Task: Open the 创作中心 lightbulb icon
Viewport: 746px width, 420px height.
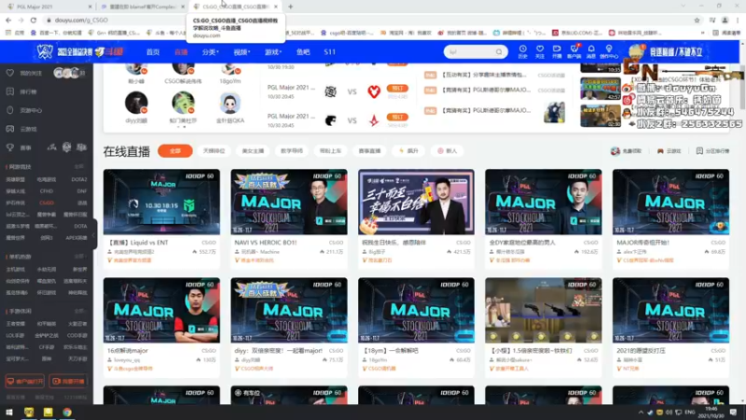Action: coord(609,51)
